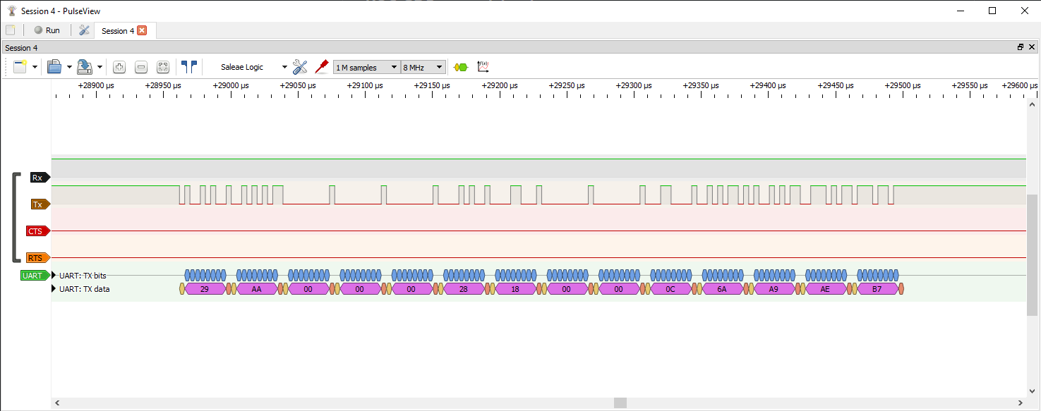Select the Session 4 tab
Viewport: 1041px width, 411px height.
pyautogui.click(x=117, y=31)
